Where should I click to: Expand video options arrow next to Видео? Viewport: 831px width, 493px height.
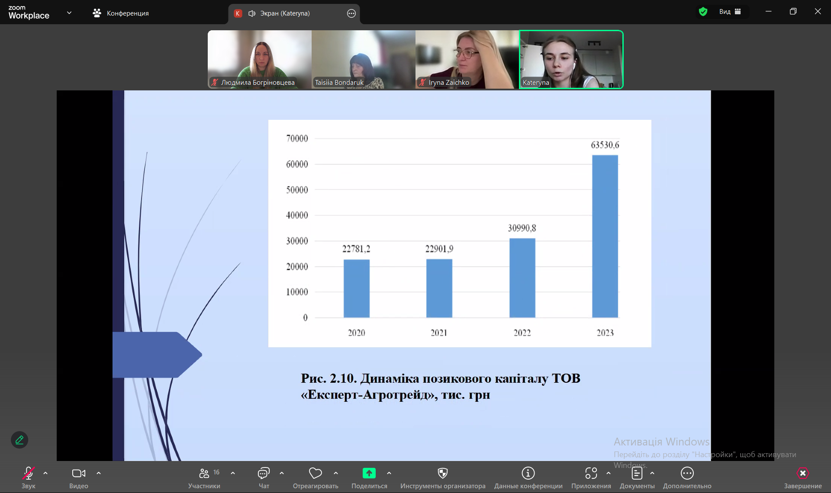click(x=99, y=473)
